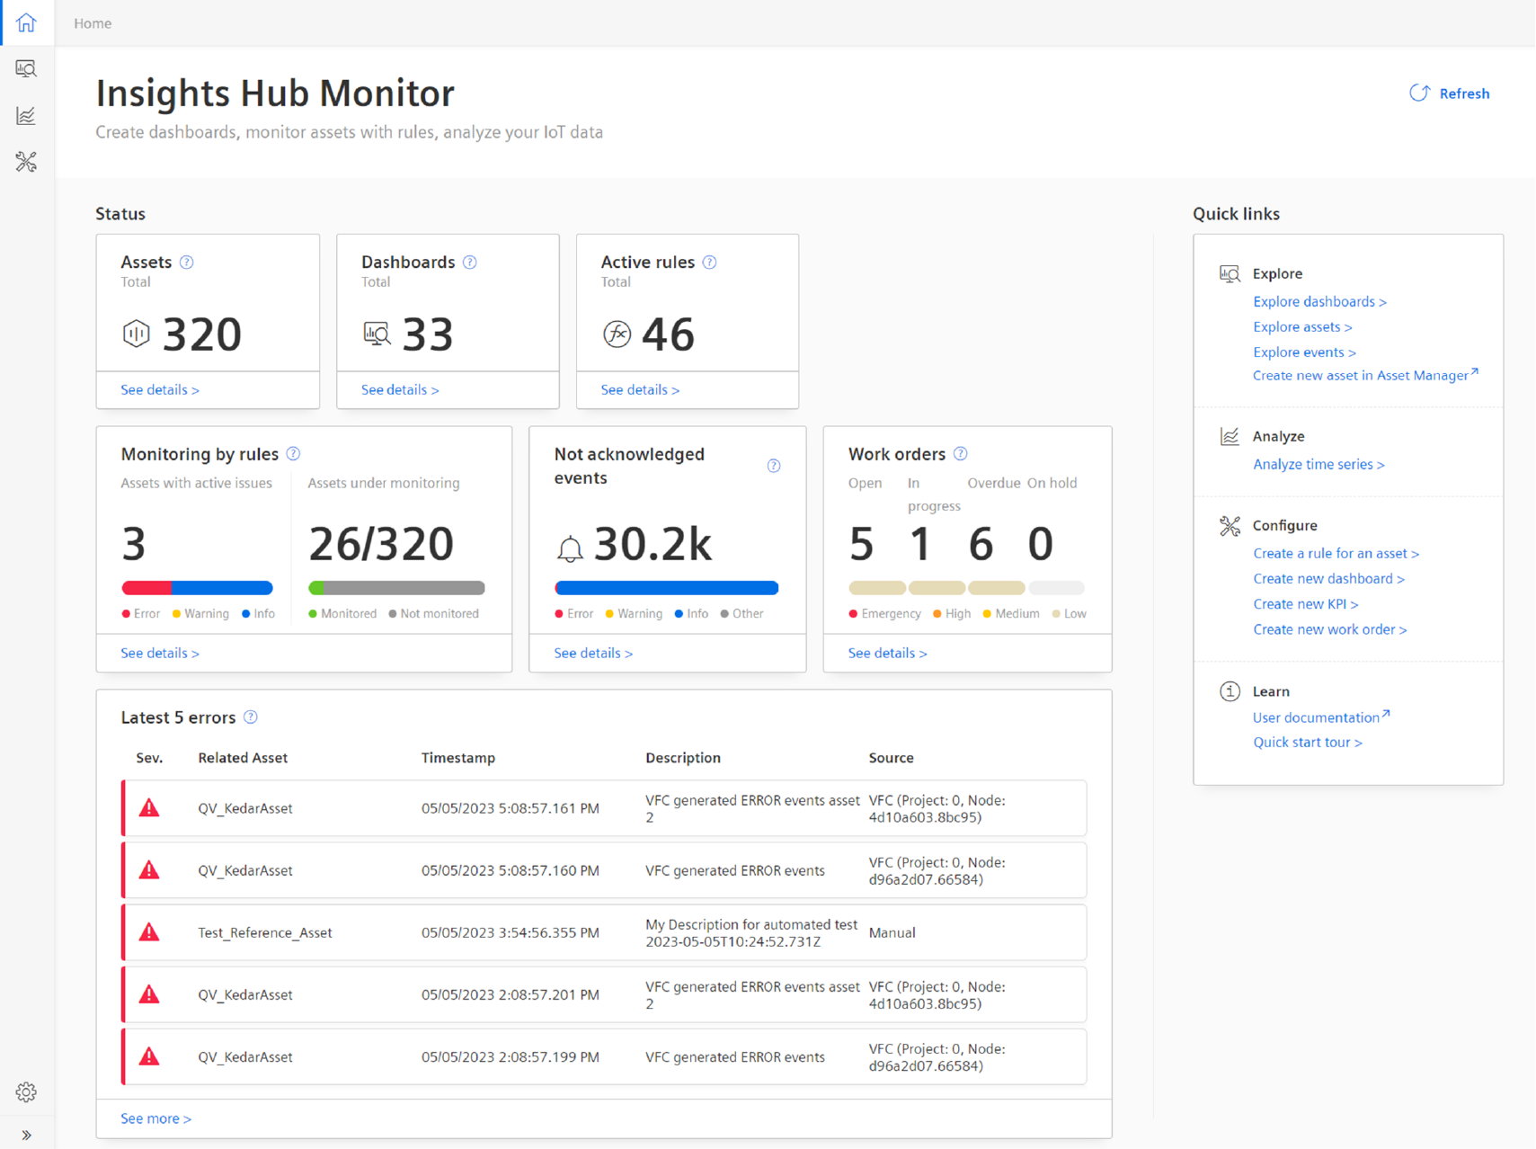Select the Home icon in the sidebar
Screen dimensions: 1536x1149
point(26,22)
